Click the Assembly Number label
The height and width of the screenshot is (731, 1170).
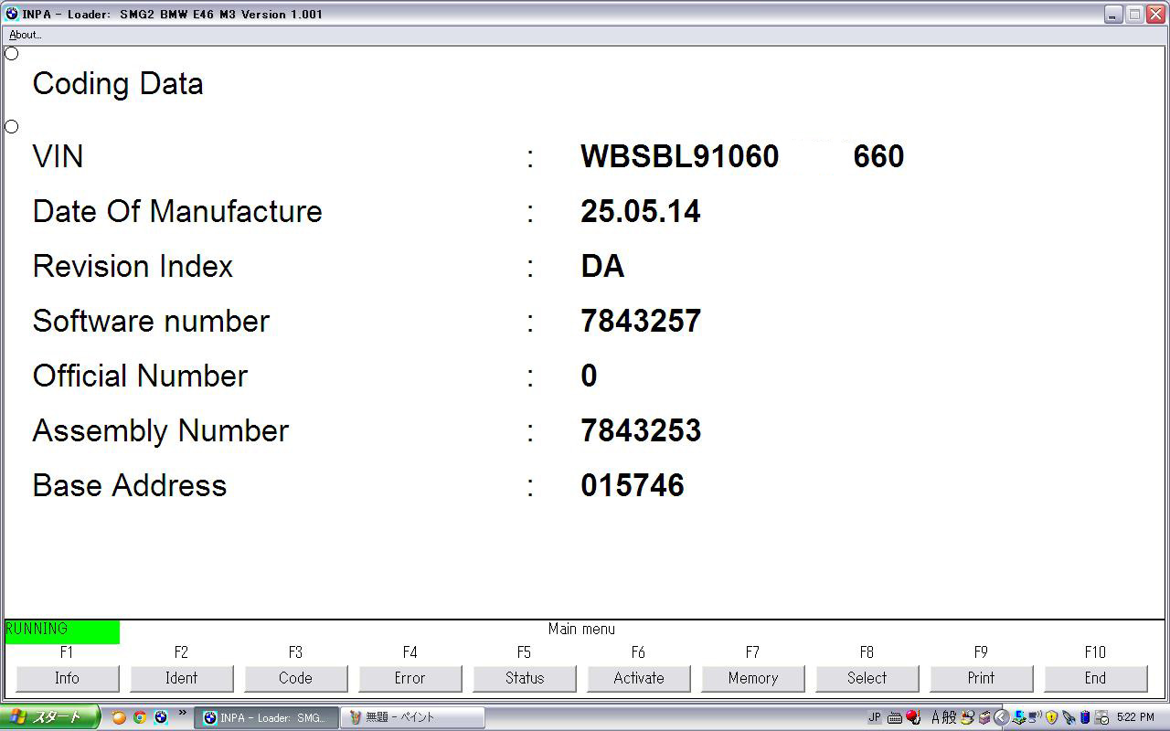tap(161, 430)
